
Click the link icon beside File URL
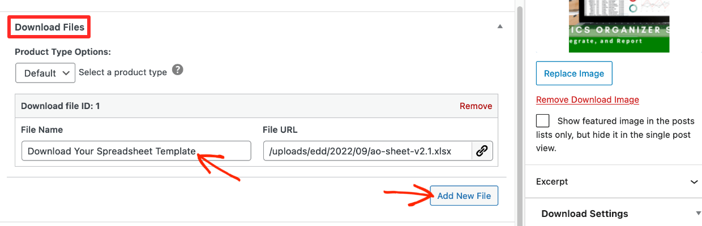pos(482,151)
